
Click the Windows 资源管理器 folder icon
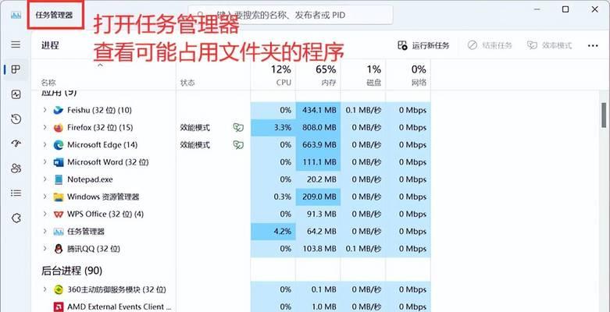pyautogui.click(x=59, y=197)
